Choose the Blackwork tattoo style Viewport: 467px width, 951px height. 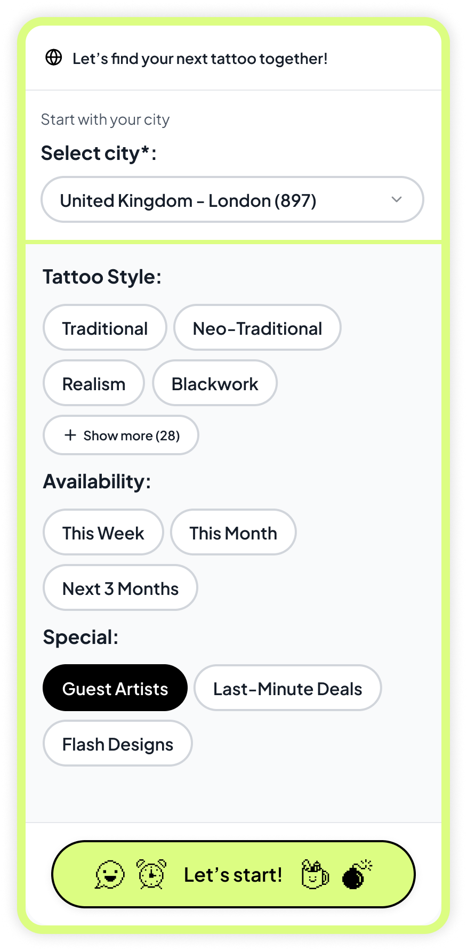click(x=214, y=383)
